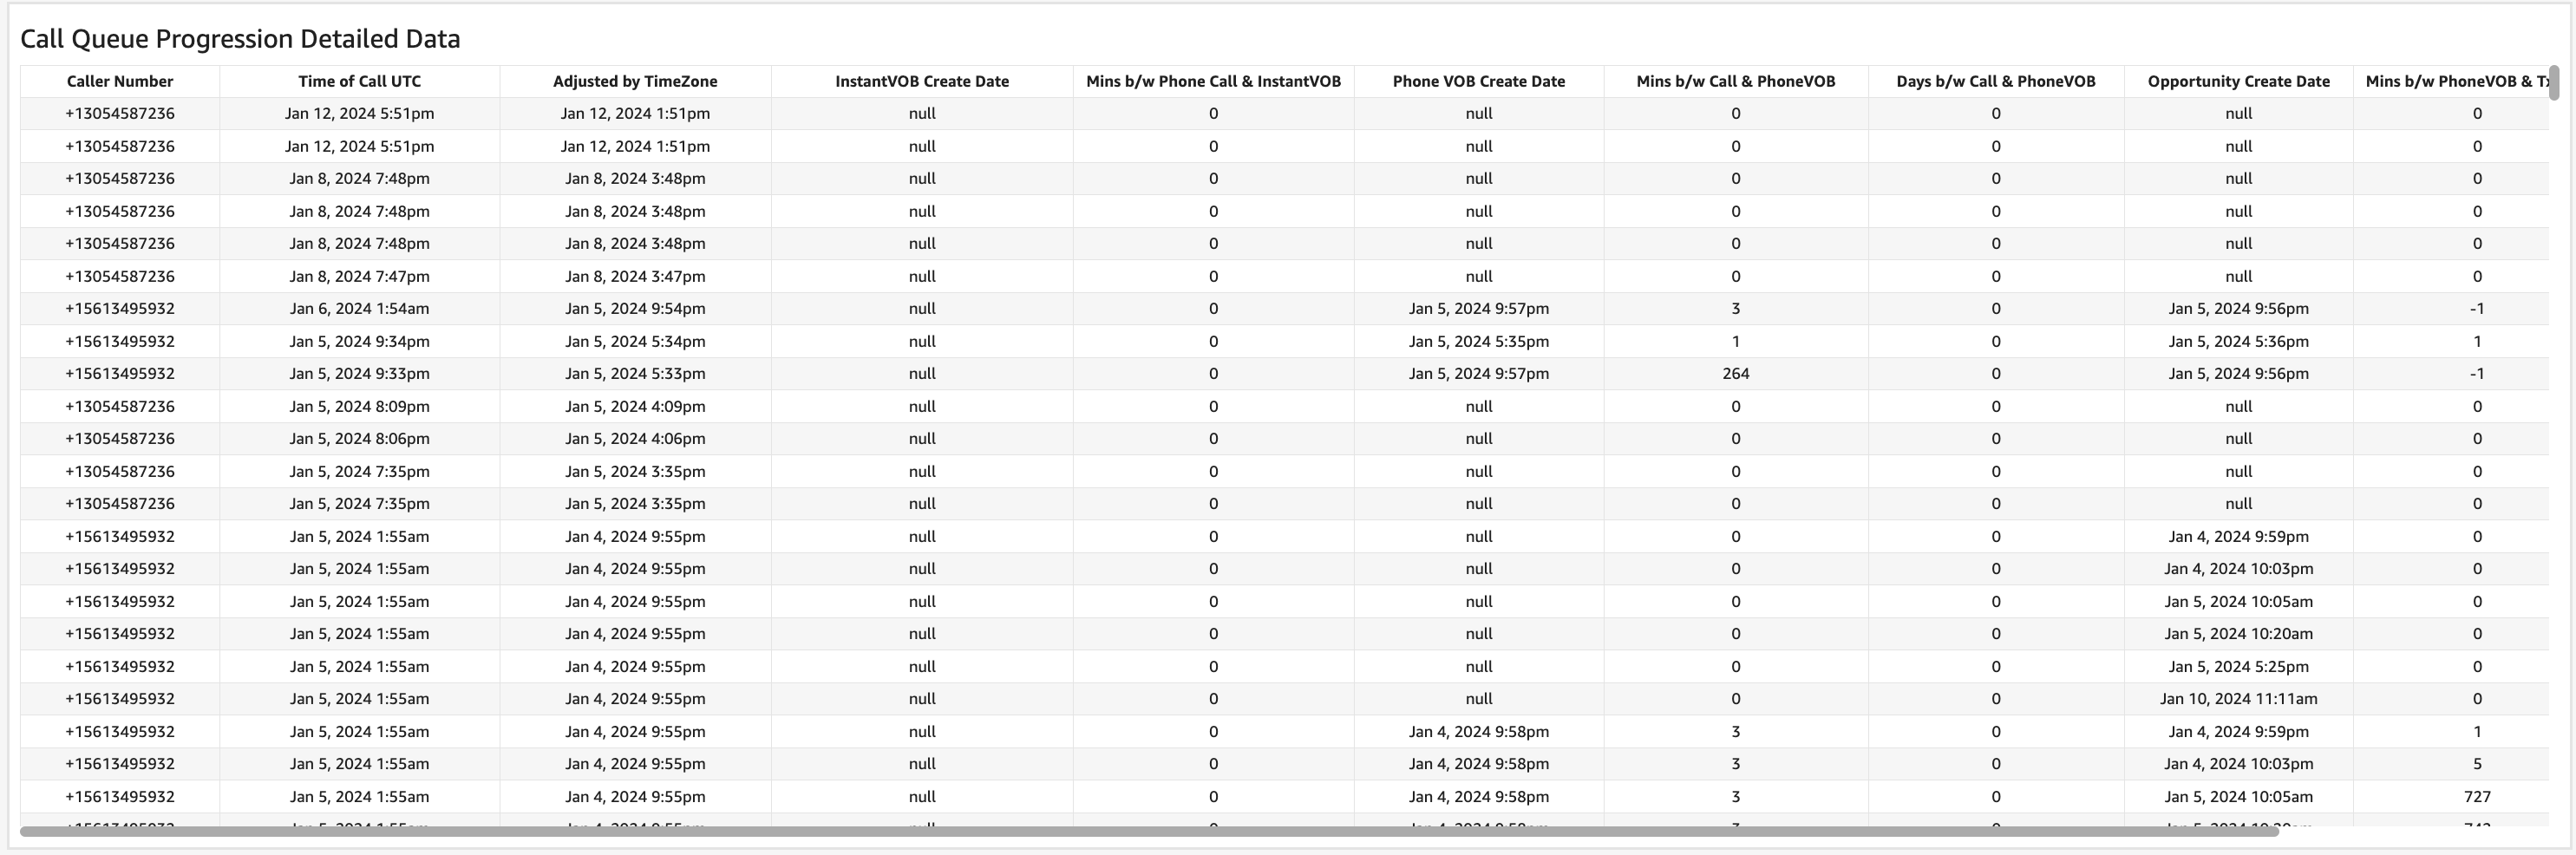The image size is (2576, 855).
Task: Click the vertical scrollbar thumb at right
Action: coord(2553,84)
